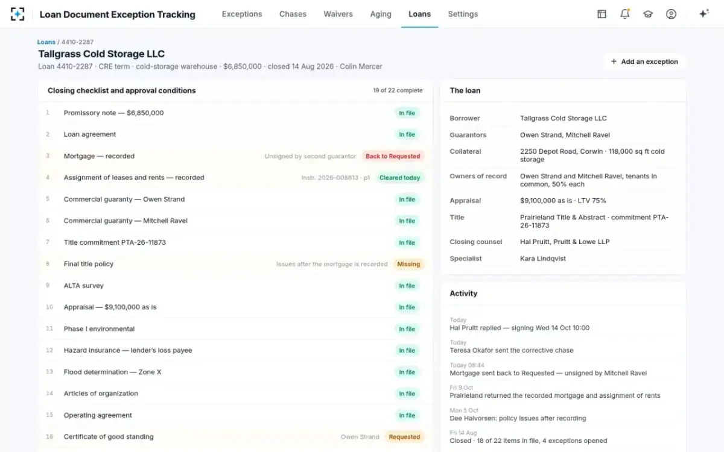Open the ALTA survey row

(235, 286)
